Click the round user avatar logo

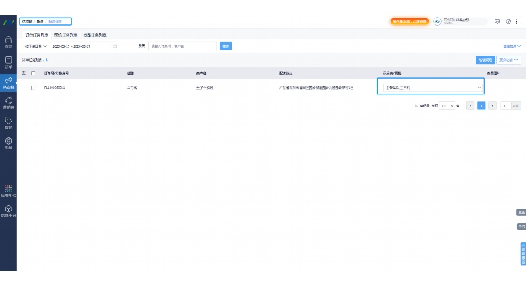pyautogui.click(x=437, y=22)
